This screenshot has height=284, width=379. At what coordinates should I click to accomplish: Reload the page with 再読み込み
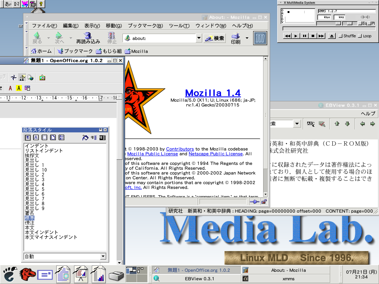pos(88,38)
